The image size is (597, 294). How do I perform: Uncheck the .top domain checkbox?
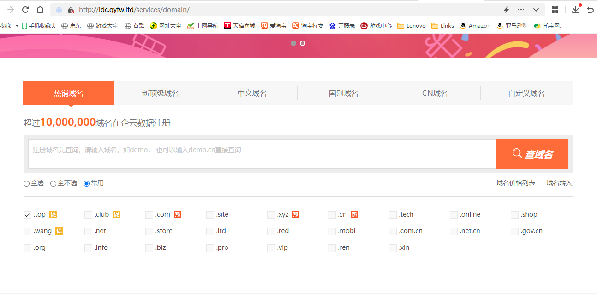pos(27,215)
